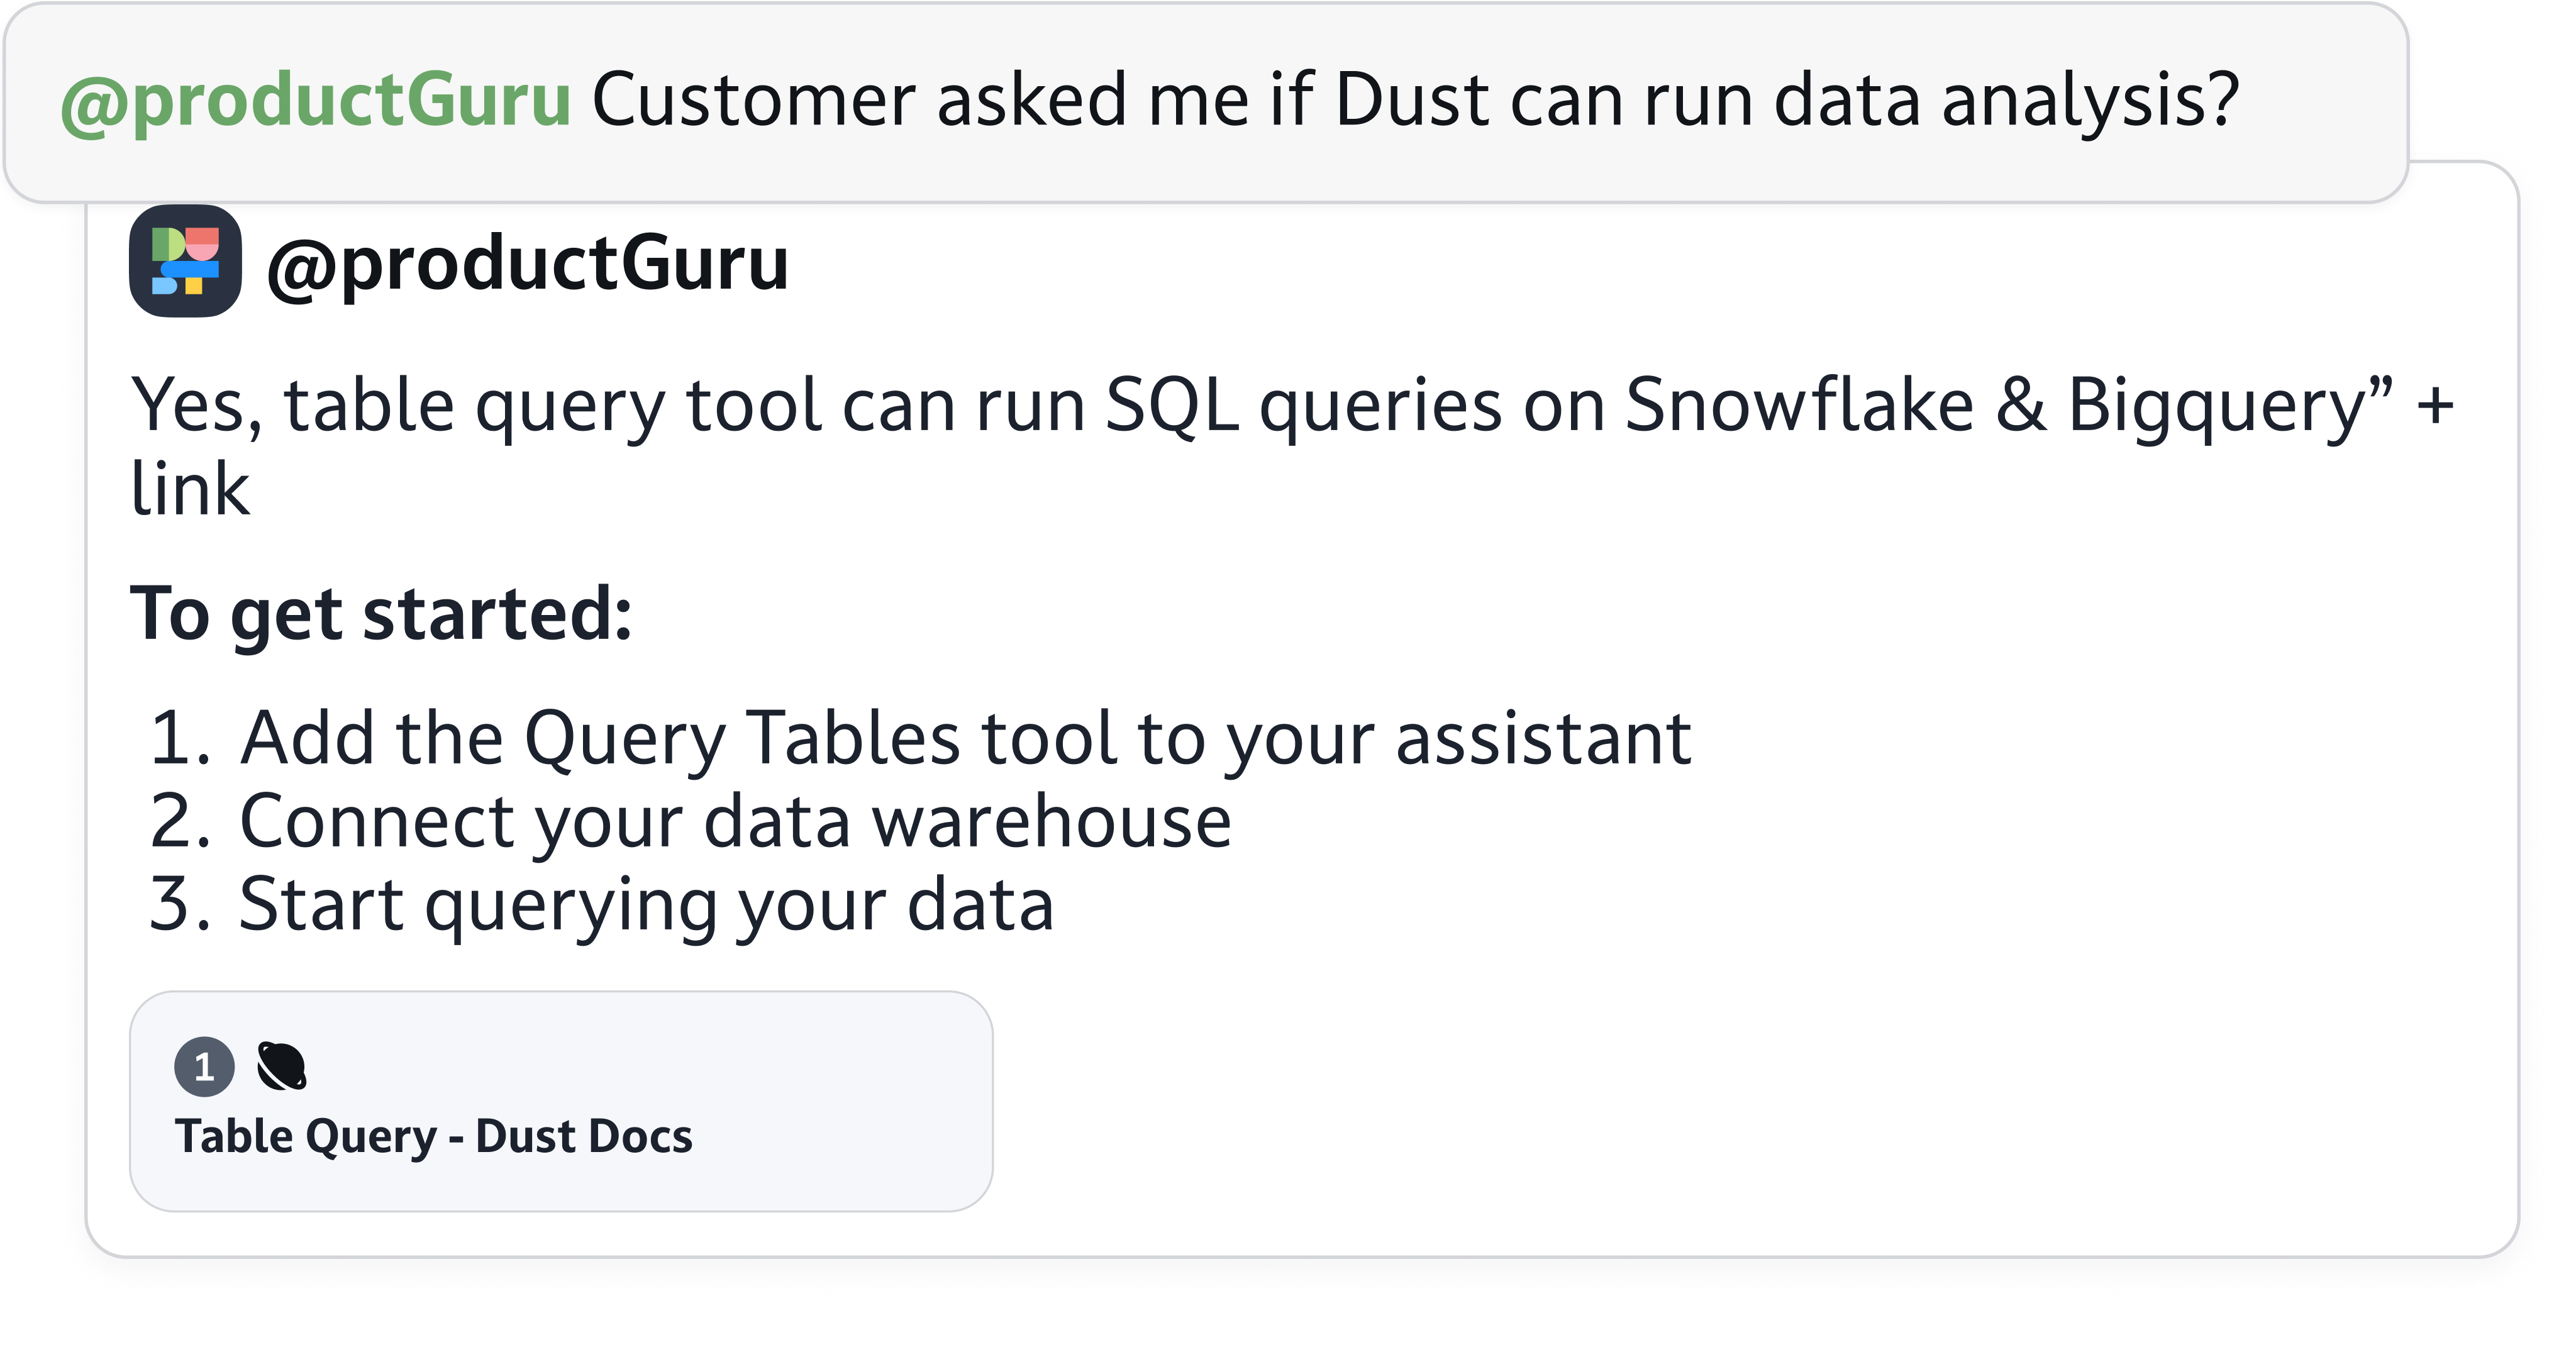Image resolution: width=2576 pixels, height=1352 pixels.
Task: Open the Table Query - Dust Docs title
Action: [433, 1136]
